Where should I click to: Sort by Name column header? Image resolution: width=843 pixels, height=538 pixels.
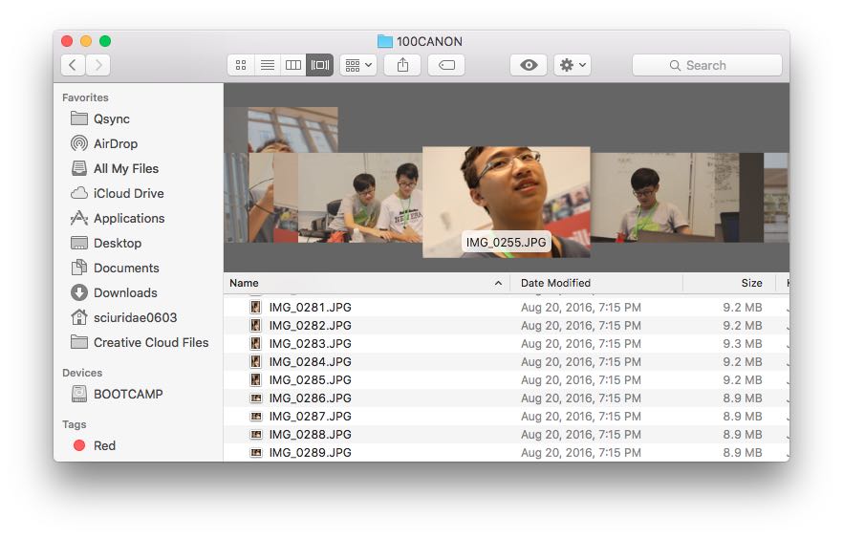click(x=245, y=283)
